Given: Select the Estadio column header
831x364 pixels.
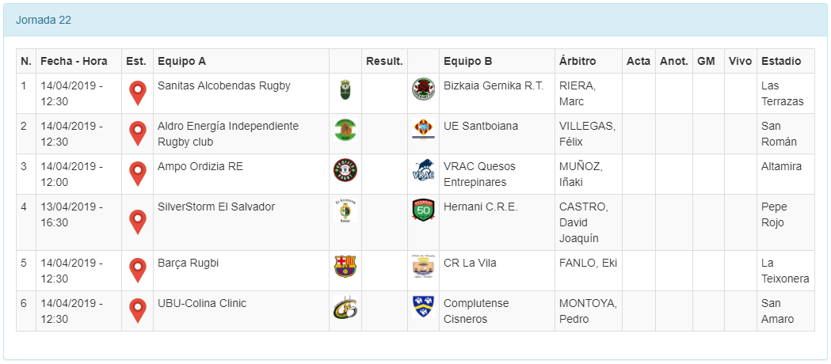Looking at the screenshot, I should coord(781,61).
